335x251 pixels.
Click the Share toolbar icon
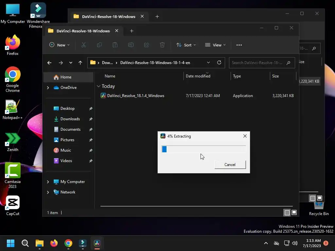(147, 45)
